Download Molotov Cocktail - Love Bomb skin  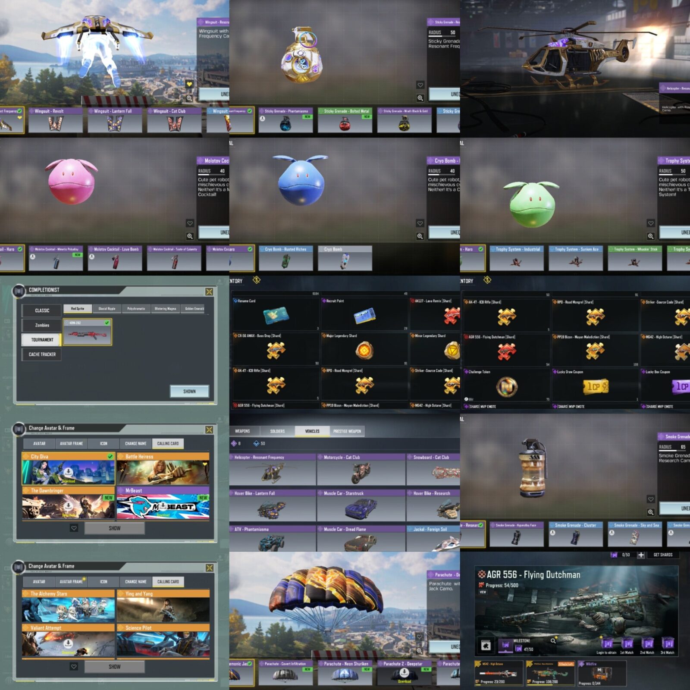tap(92, 257)
